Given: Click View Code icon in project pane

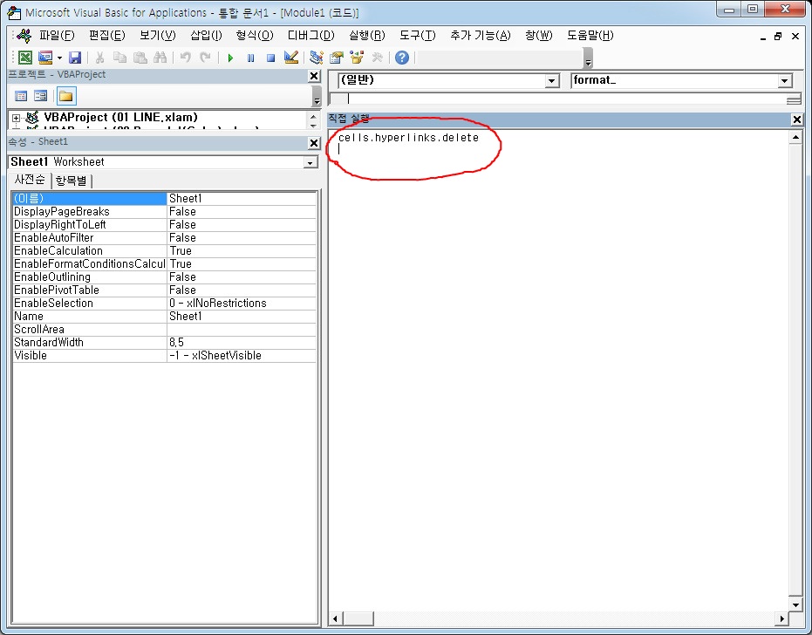Looking at the screenshot, I should coord(21,96).
